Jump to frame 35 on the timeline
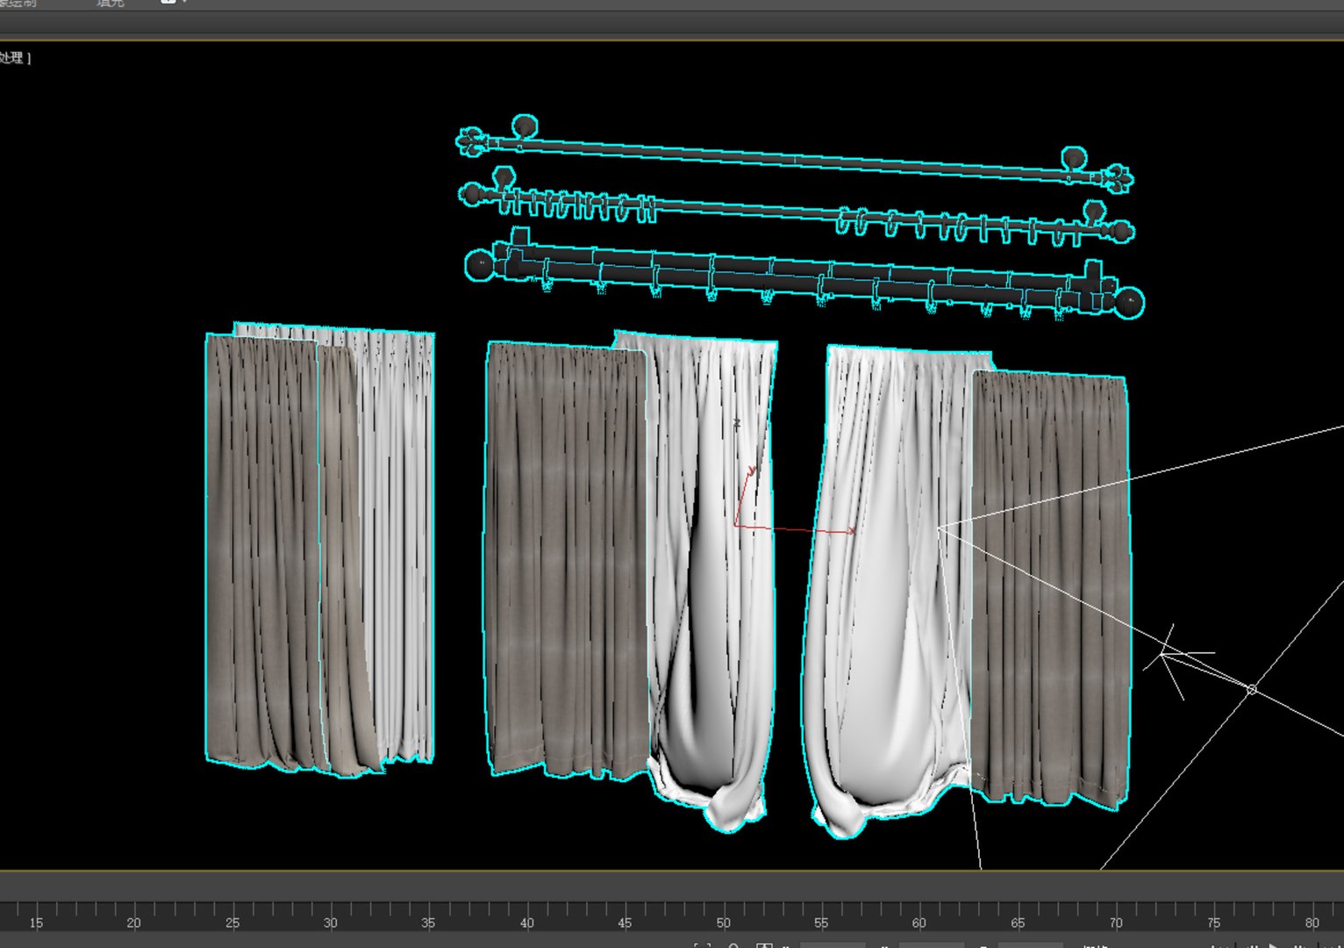Viewport: 1344px width, 948px height. 428,923
